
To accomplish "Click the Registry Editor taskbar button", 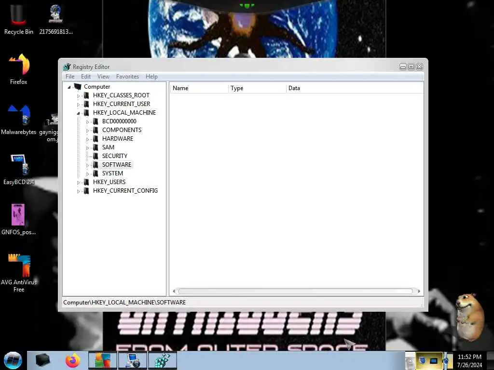I will coord(162,360).
